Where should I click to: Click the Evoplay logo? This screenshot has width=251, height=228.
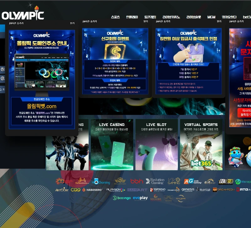[x=140, y=198]
